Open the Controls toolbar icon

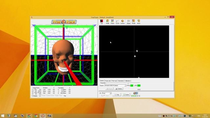tap(122, 22)
